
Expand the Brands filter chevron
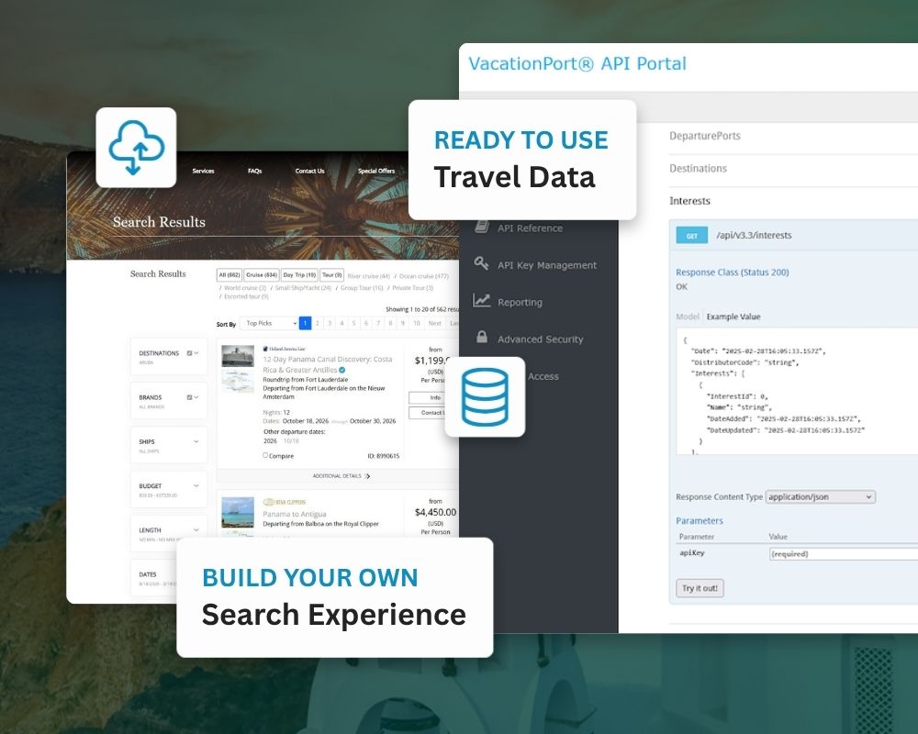(196, 397)
